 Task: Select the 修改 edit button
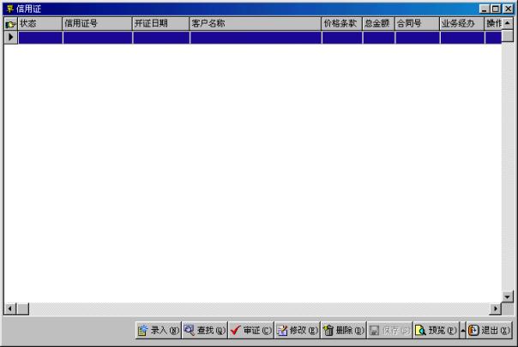pos(298,330)
